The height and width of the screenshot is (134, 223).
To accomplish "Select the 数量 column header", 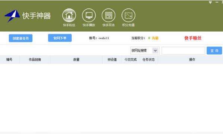I will (76, 59).
